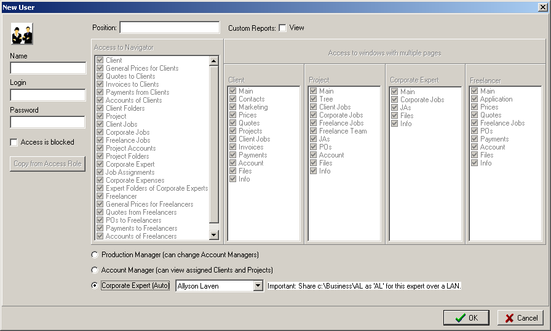551x331 pixels.
Task: Toggle Freelance Team checkbox under Project
Action: pos(314,131)
